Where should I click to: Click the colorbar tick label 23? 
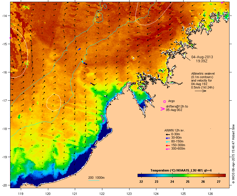[156, 182]
